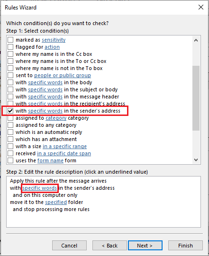The image size is (209, 256).
Task: Enable 'where my name is in the Cc box'
Action: click(10, 54)
